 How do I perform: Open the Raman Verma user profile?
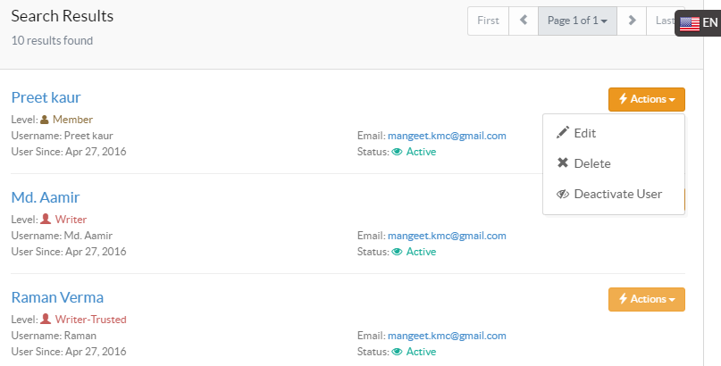pos(57,297)
